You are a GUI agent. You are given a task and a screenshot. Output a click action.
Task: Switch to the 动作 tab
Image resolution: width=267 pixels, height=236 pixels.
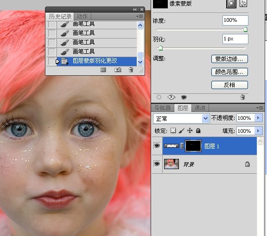82,17
